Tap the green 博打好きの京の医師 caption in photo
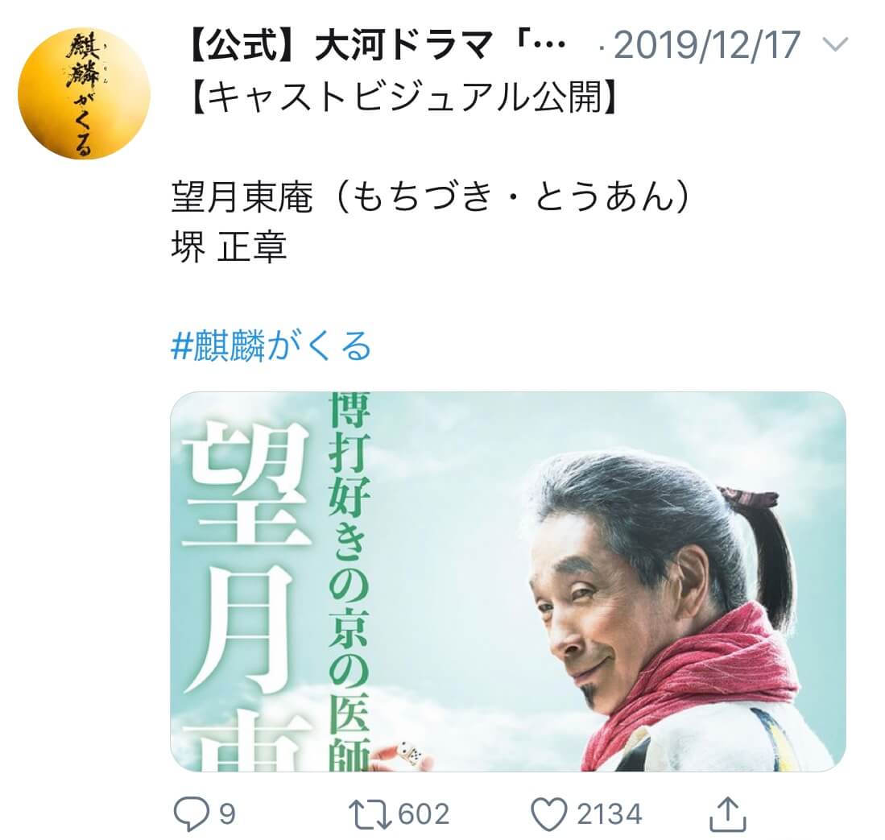885x840 pixels. pyautogui.click(x=349, y=581)
